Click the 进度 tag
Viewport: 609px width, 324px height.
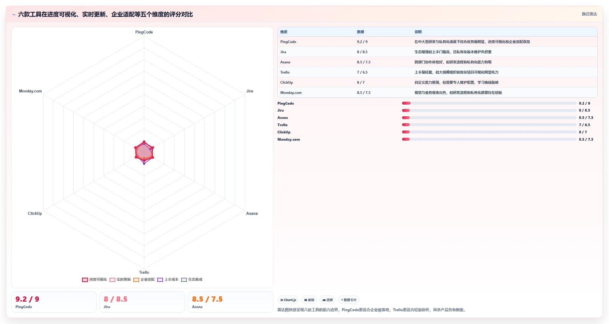coord(327,300)
